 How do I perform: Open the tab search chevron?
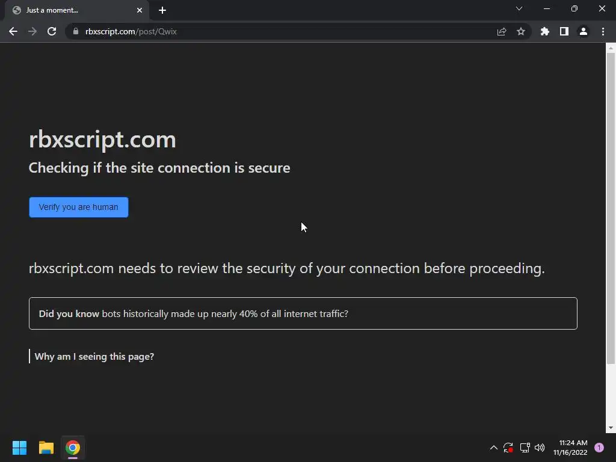519,8
